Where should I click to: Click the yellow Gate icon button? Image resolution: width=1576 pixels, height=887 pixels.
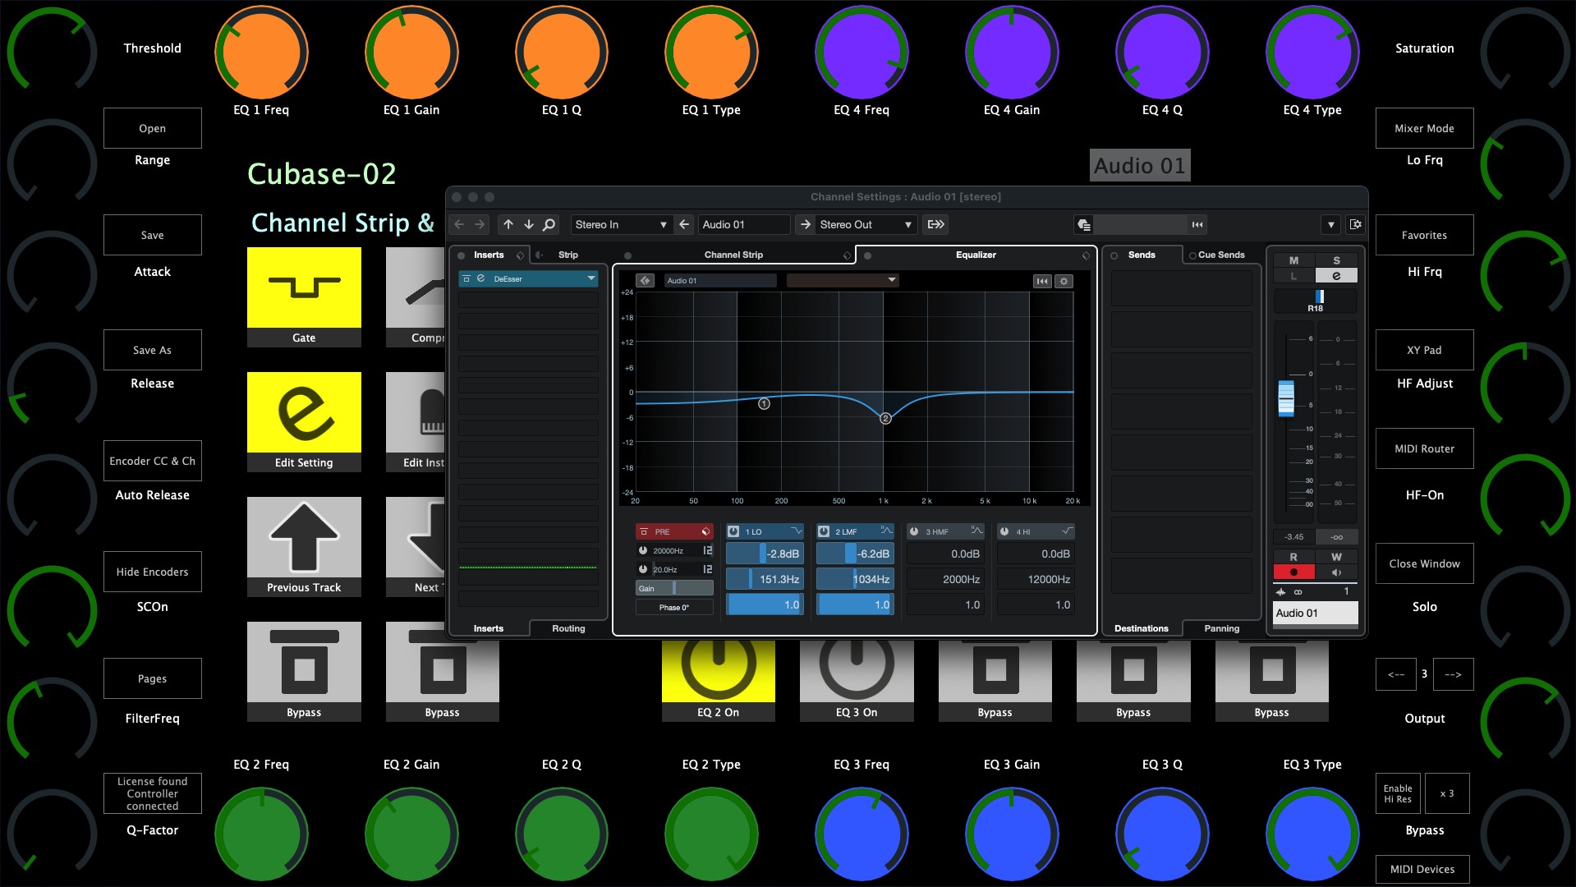click(x=304, y=296)
